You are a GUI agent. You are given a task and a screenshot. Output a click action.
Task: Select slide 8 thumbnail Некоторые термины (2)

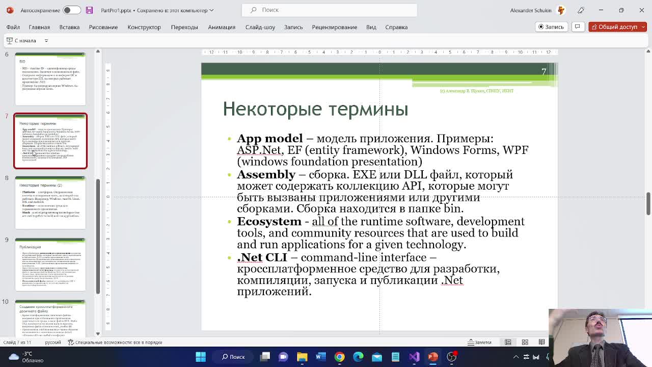(50, 203)
